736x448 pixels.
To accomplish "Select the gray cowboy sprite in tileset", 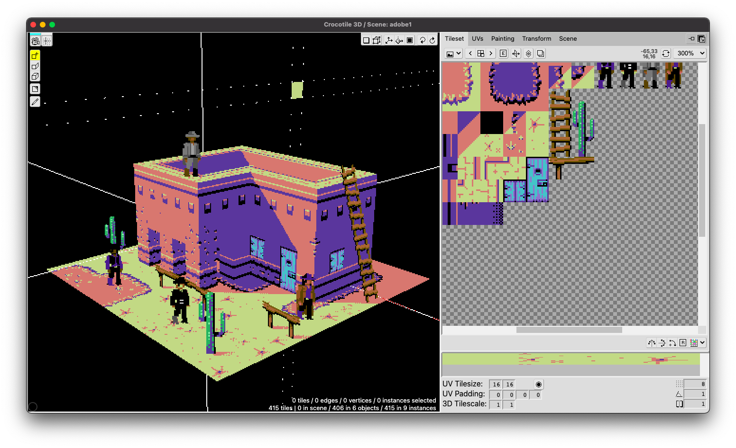I will 651,76.
